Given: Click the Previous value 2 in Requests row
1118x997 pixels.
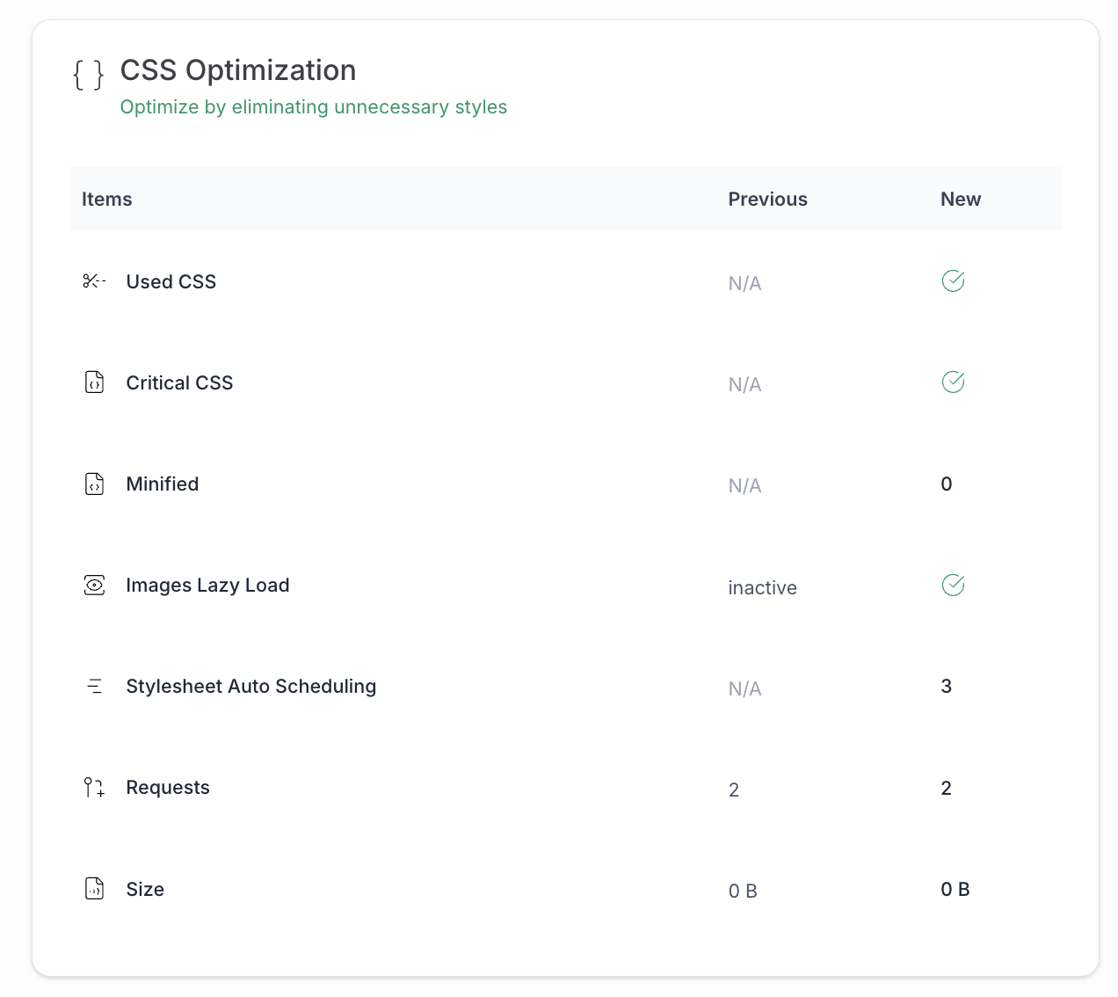Looking at the screenshot, I should point(734,790).
